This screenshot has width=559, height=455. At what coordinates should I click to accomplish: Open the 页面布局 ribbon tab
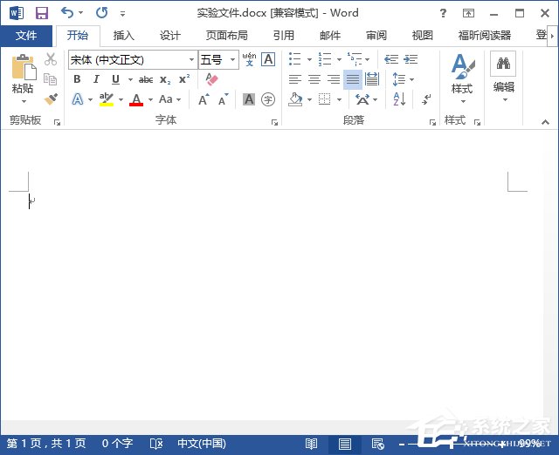(226, 36)
